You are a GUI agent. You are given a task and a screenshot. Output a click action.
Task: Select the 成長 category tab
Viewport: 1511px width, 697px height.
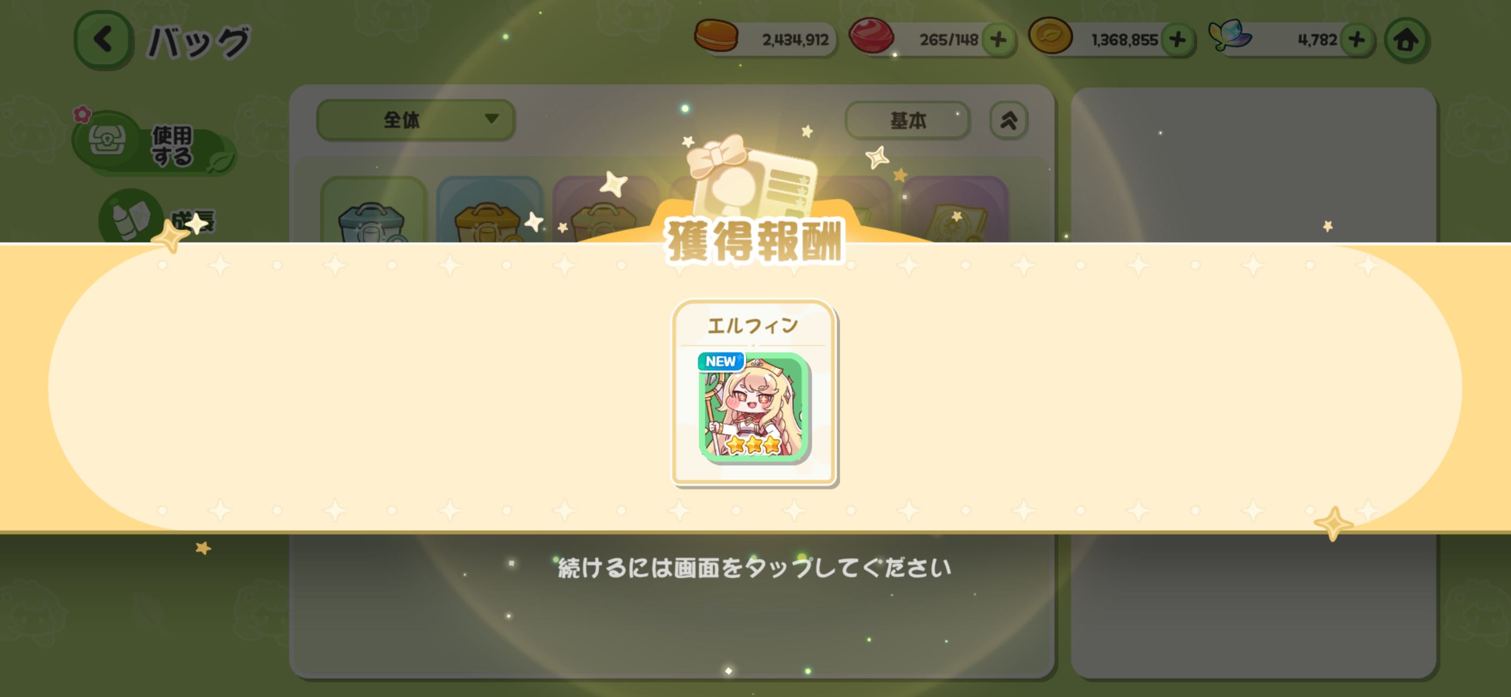158,217
